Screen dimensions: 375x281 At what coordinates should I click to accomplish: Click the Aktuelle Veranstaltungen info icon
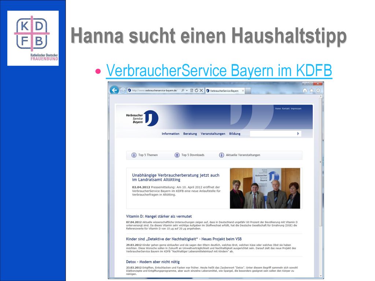222,155
